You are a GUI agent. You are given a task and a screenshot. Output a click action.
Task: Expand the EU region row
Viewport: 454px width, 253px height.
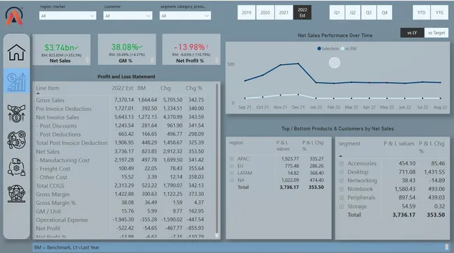coord(232,166)
